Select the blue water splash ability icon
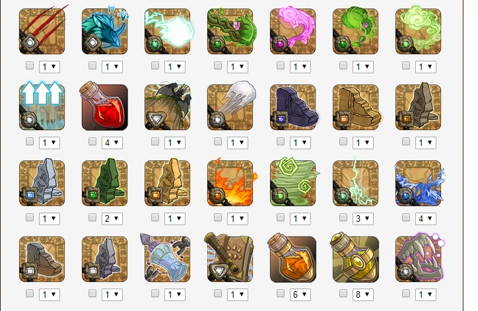478x311 pixels. coord(419,183)
